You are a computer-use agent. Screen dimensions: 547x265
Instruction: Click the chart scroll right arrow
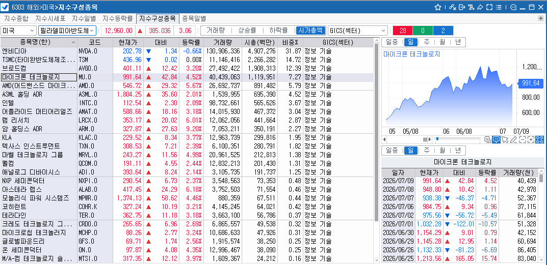click(429, 140)
